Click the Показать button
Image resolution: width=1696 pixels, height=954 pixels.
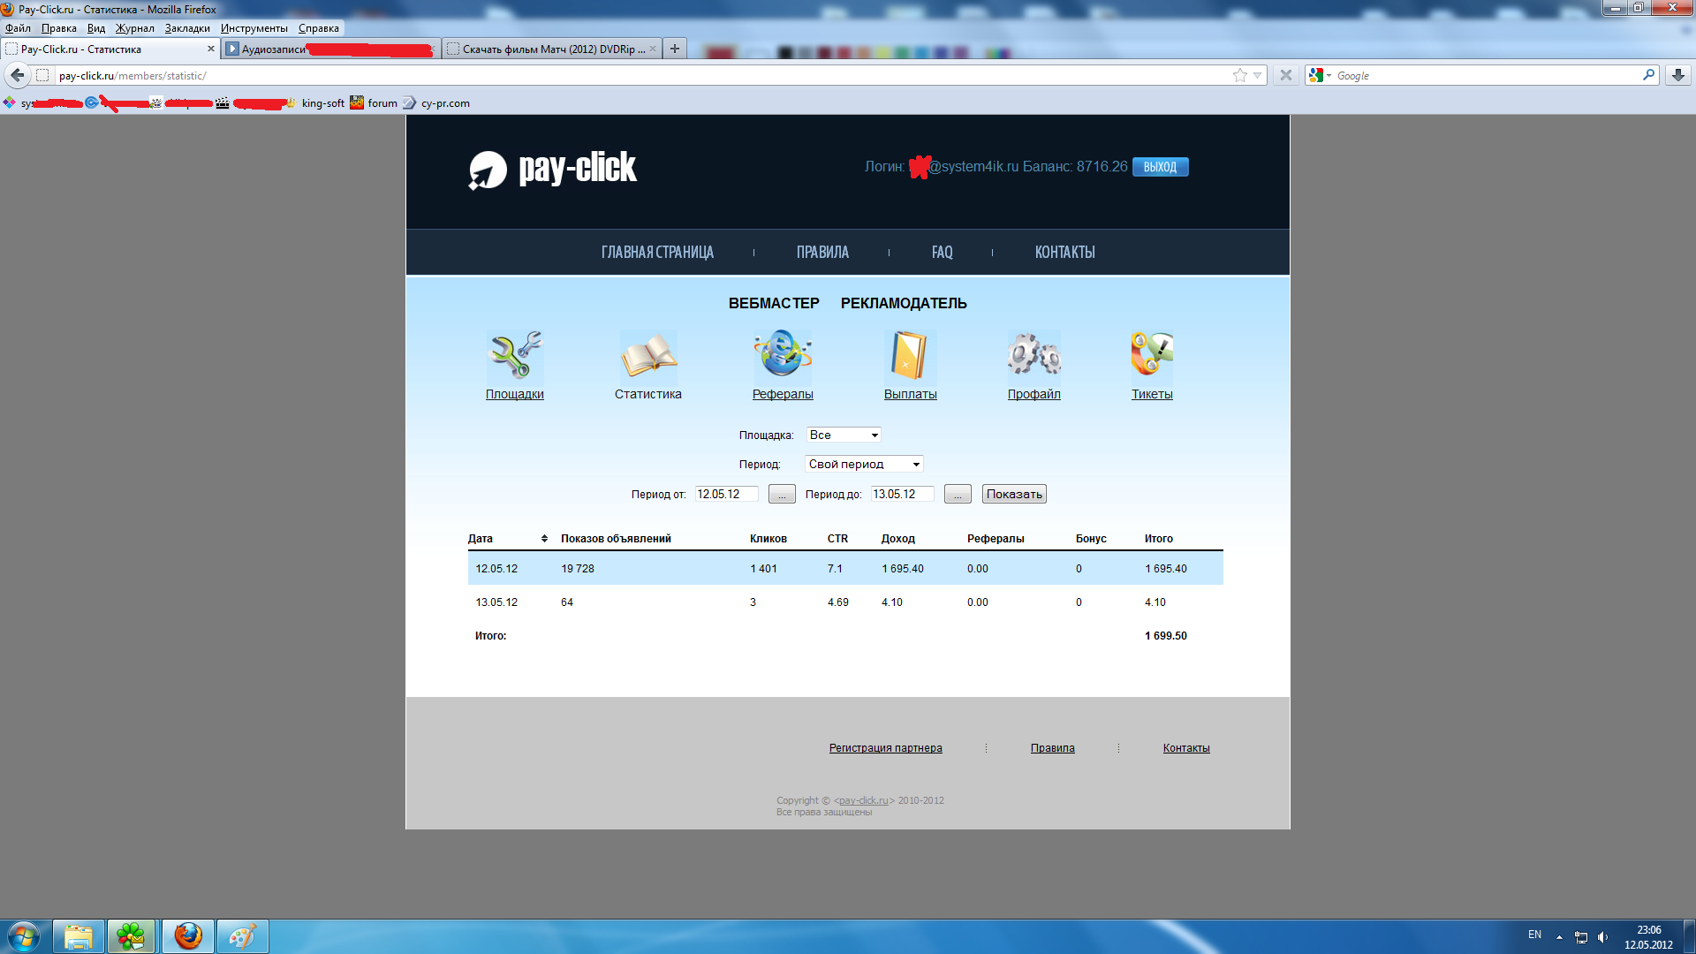click(1014, 494)
